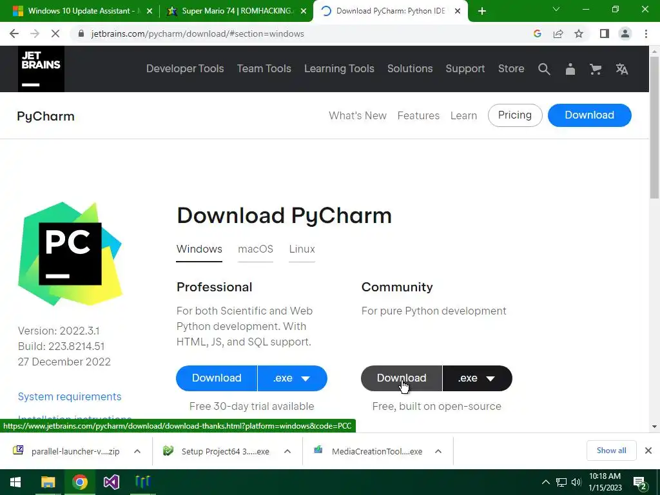Open the Learn link
This screenshot has width=660, height=495.
(x=463, y=116)
